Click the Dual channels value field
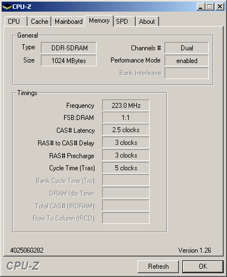The width and height of the screenshot is (227, 277). 187,48
